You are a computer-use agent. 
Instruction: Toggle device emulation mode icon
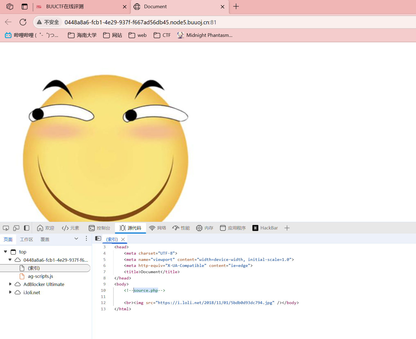pyautogui.click(x=16, y=228)
